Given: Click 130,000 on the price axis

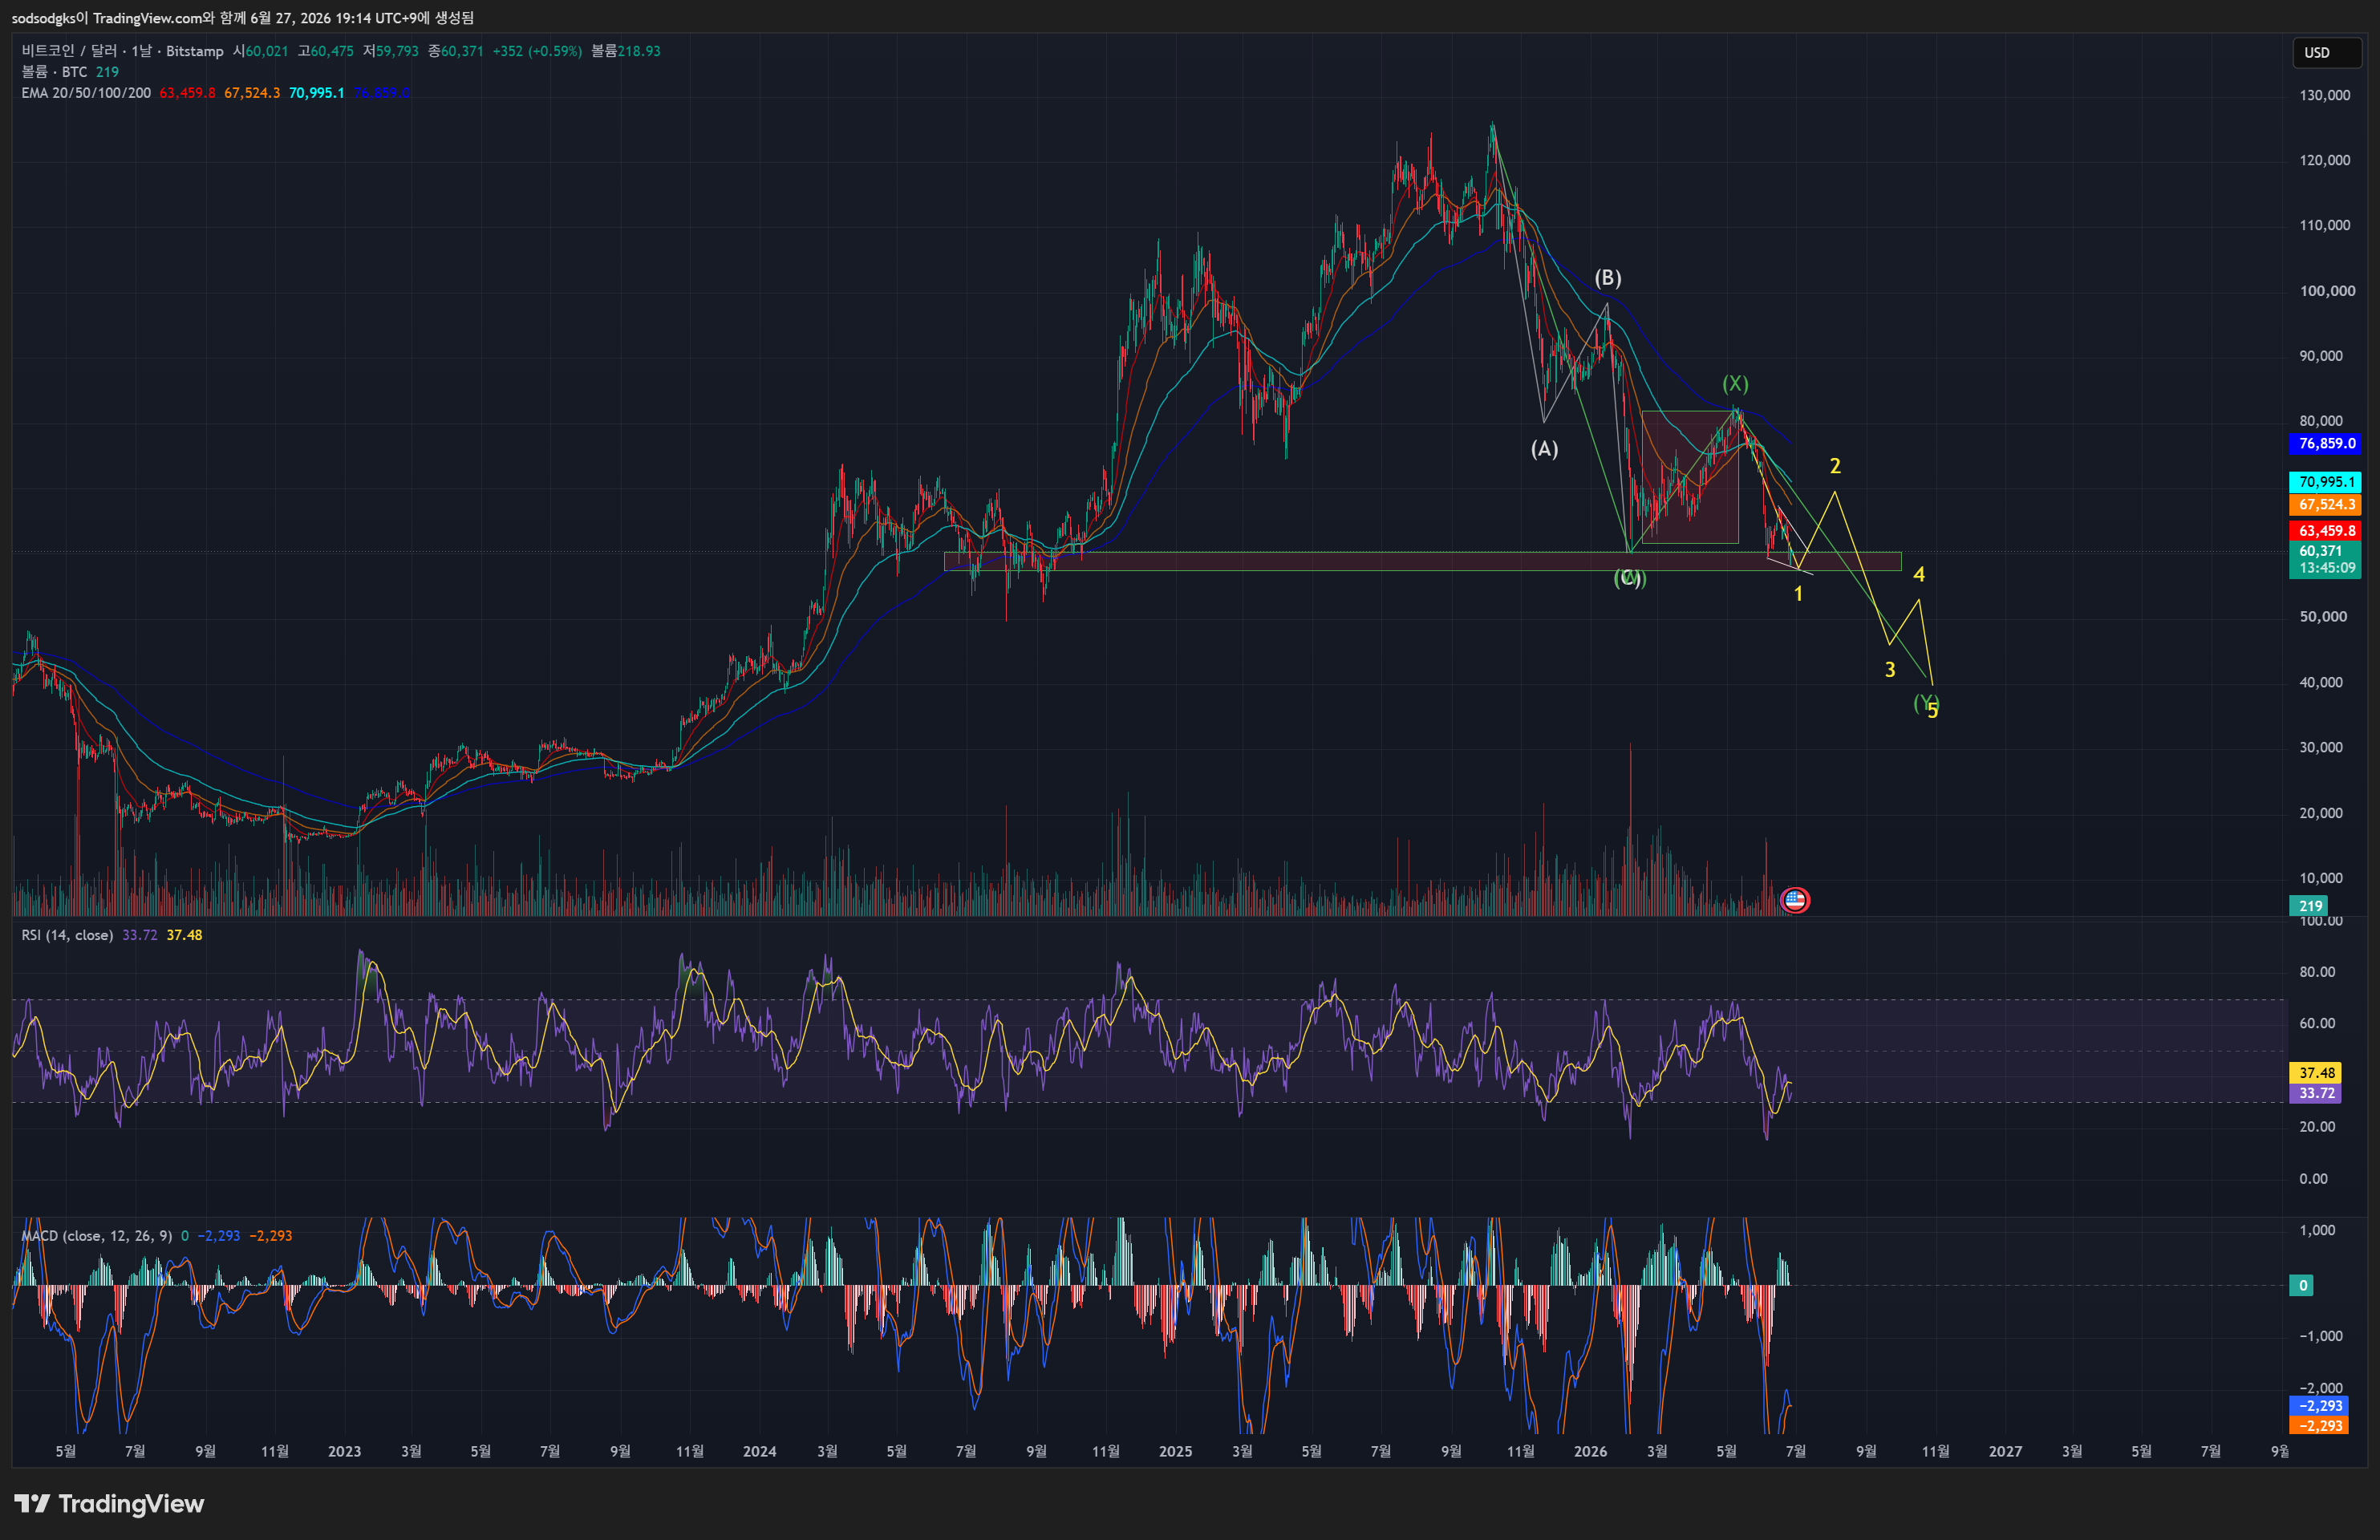Looking at the screenshot, I should click(2324, 95).
